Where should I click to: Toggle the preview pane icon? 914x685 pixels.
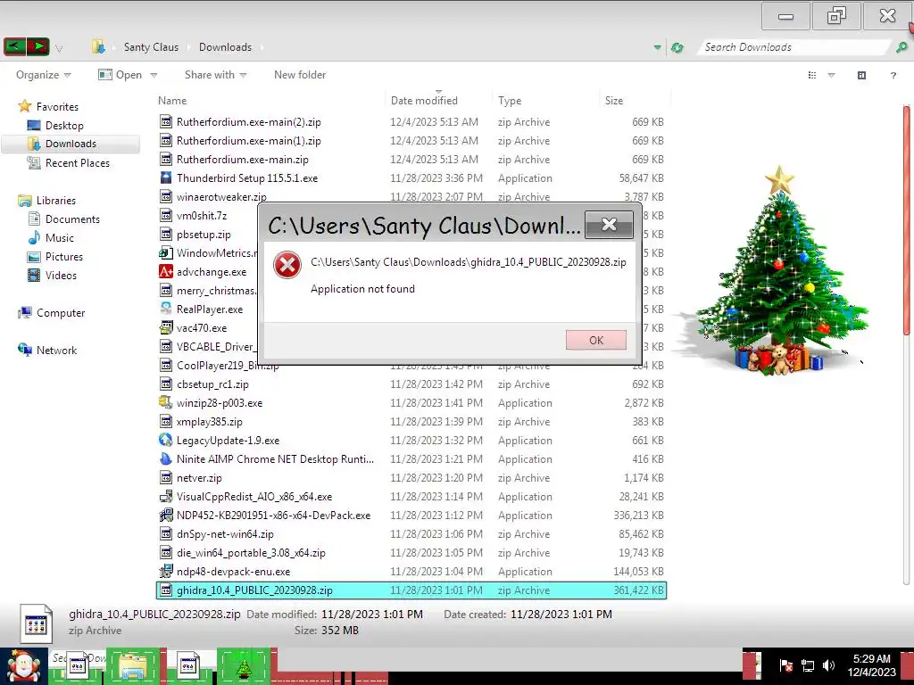(861, 75)
